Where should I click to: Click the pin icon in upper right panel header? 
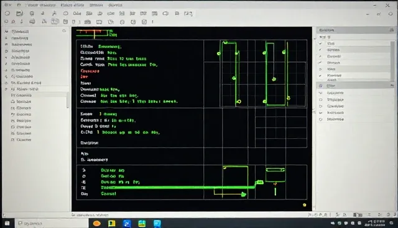pyautogui.click(x=391, y=30)
